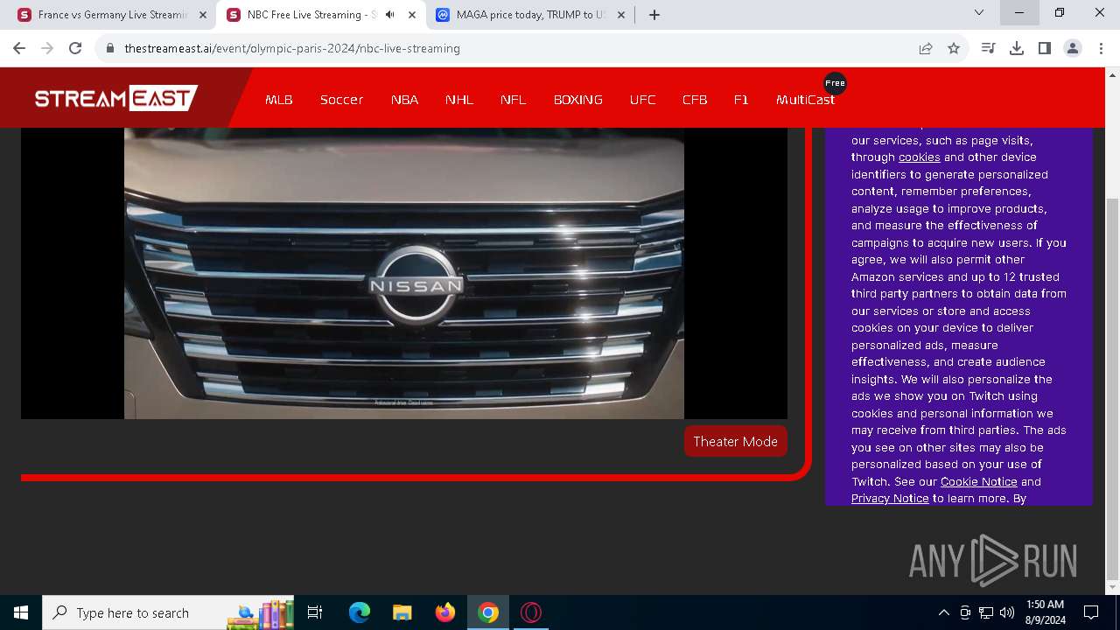Close the MAGA price today tab
Viewport: 1120px width, 630px height.
[x=621, y=15]
